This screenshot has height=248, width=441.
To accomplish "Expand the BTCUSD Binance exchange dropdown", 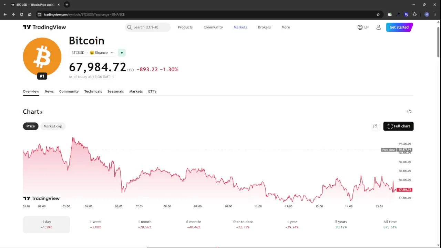I will [92, 53].
